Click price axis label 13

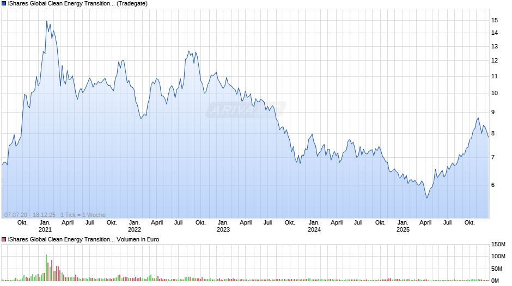(495, 46)
